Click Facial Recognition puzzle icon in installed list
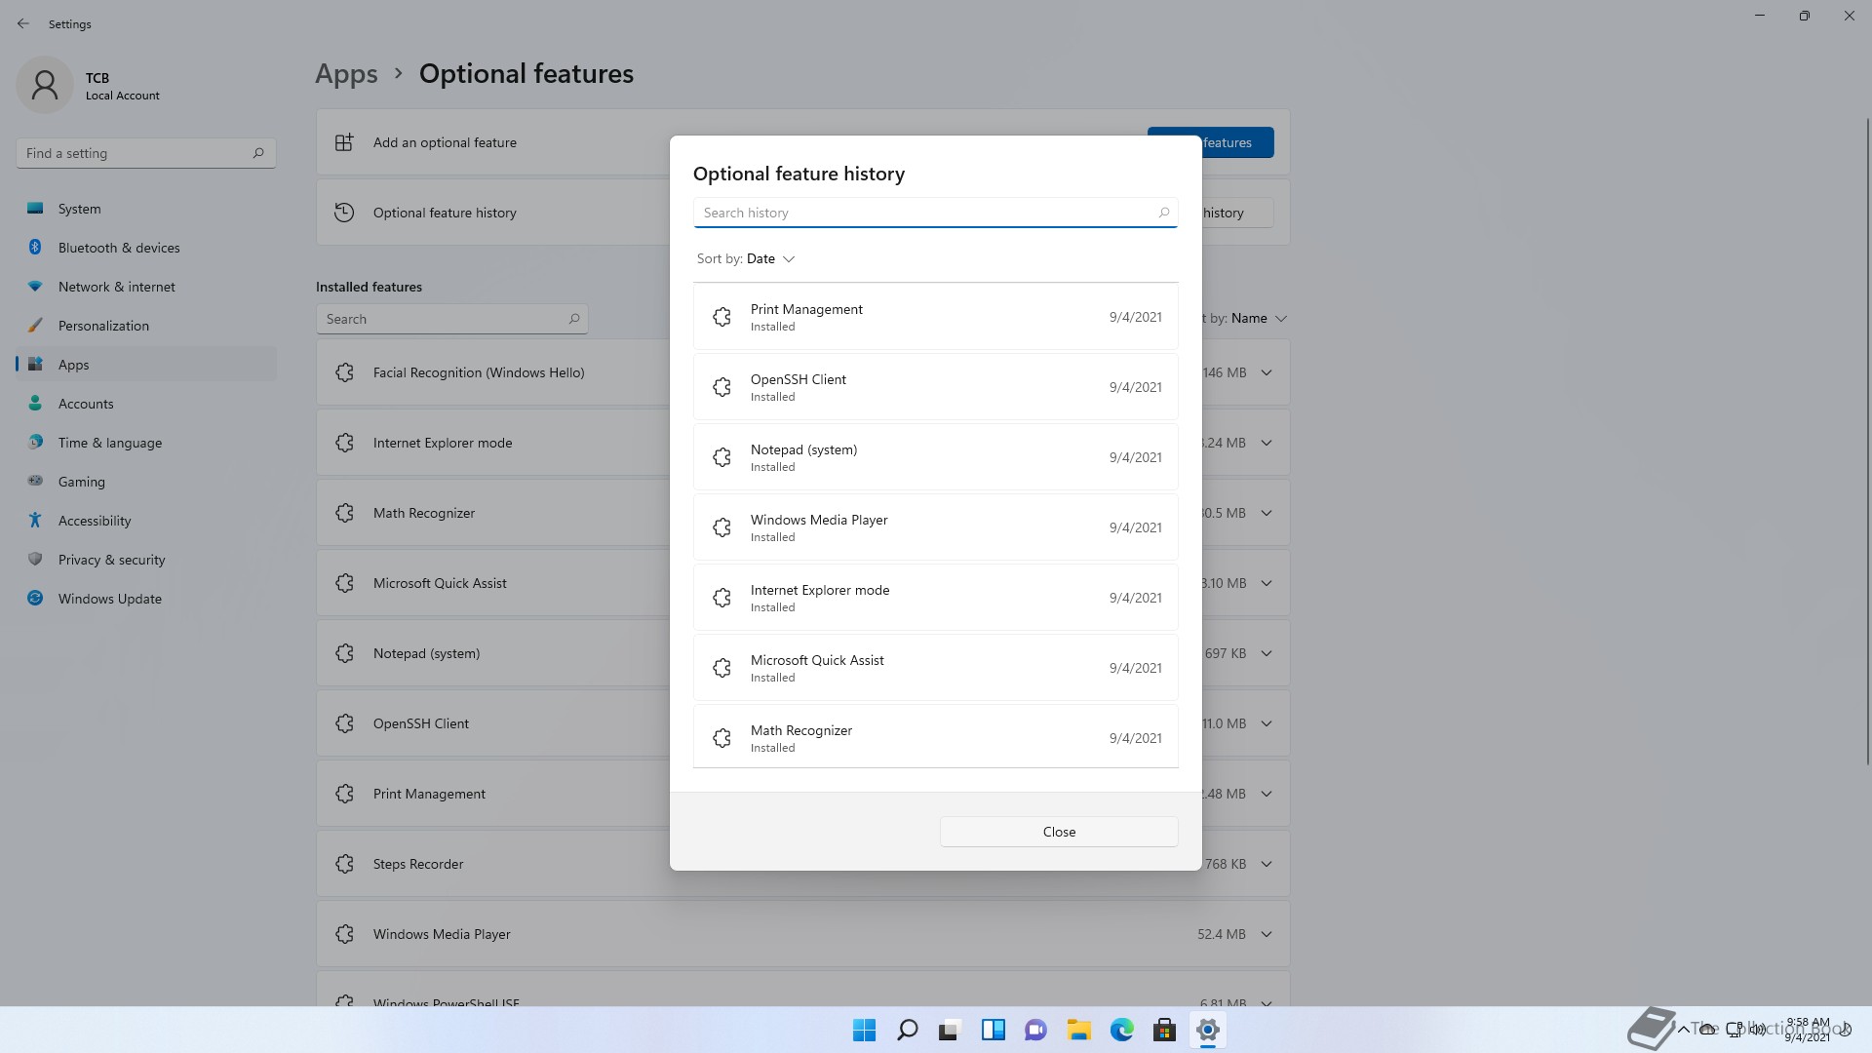The width and height of the screenshot is (1872, 1053). click(x=344, y=372)
